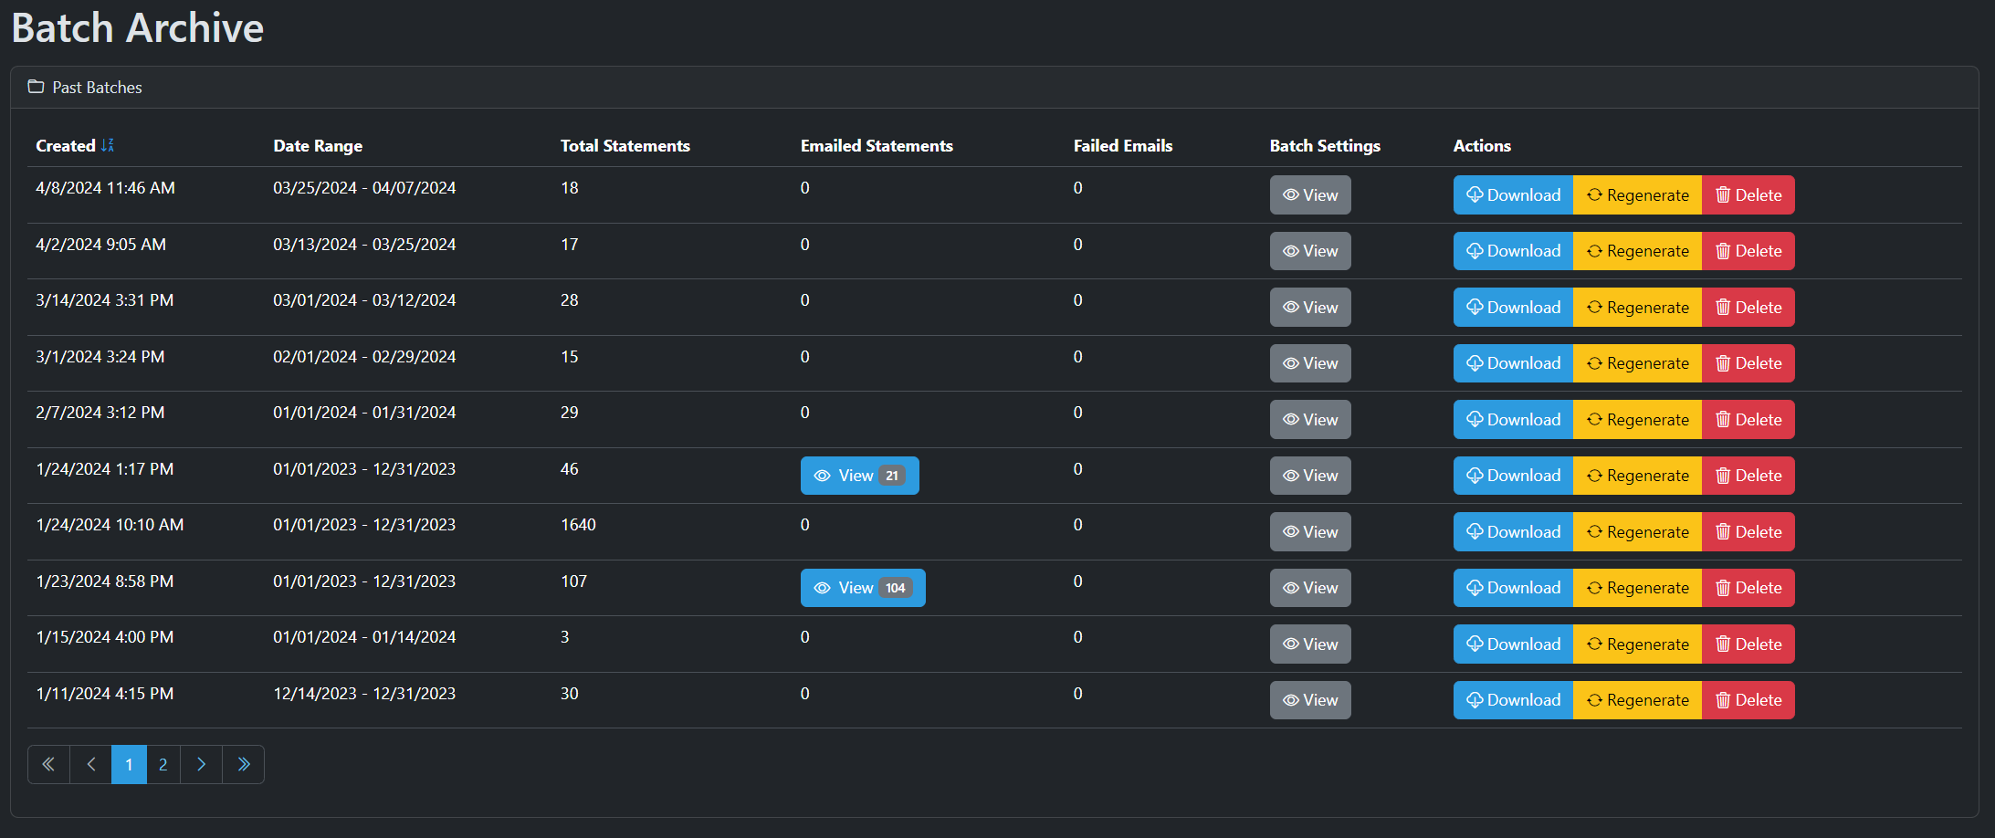View the 104 emailed statements
The width and height of the screenshot is (1995, 838).
[x=862, y=588]
